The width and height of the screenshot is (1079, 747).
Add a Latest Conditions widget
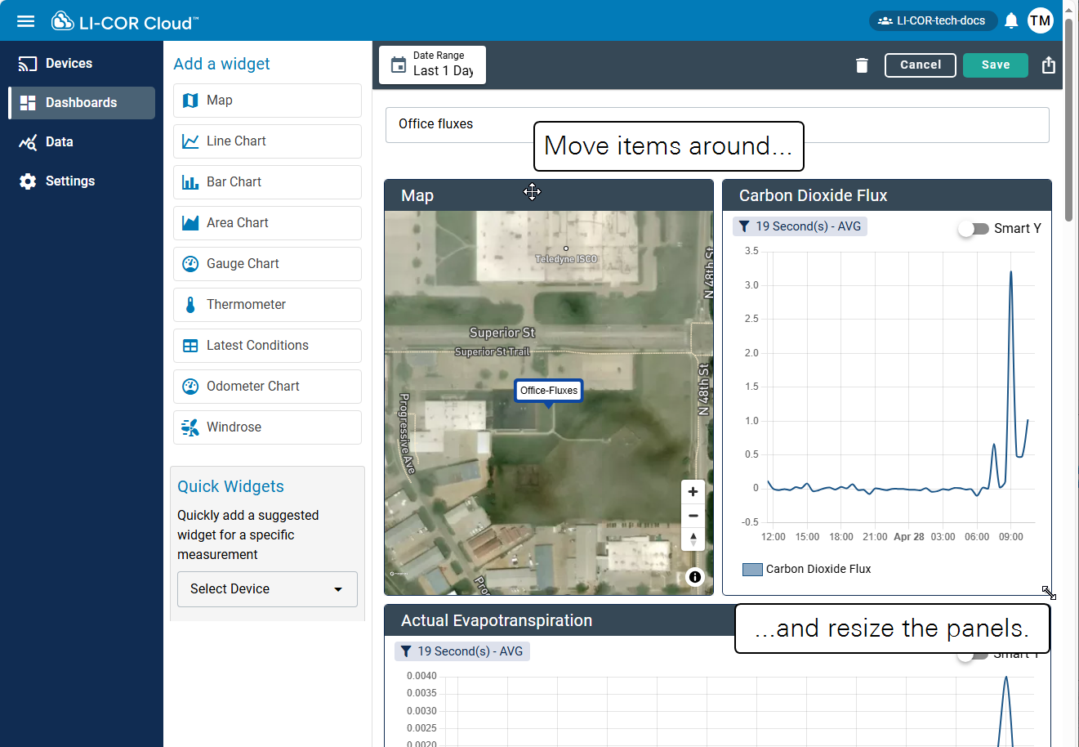(267, 346)
